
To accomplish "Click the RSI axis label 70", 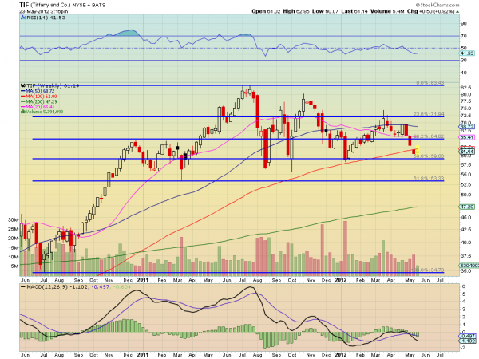I will 463,36.
